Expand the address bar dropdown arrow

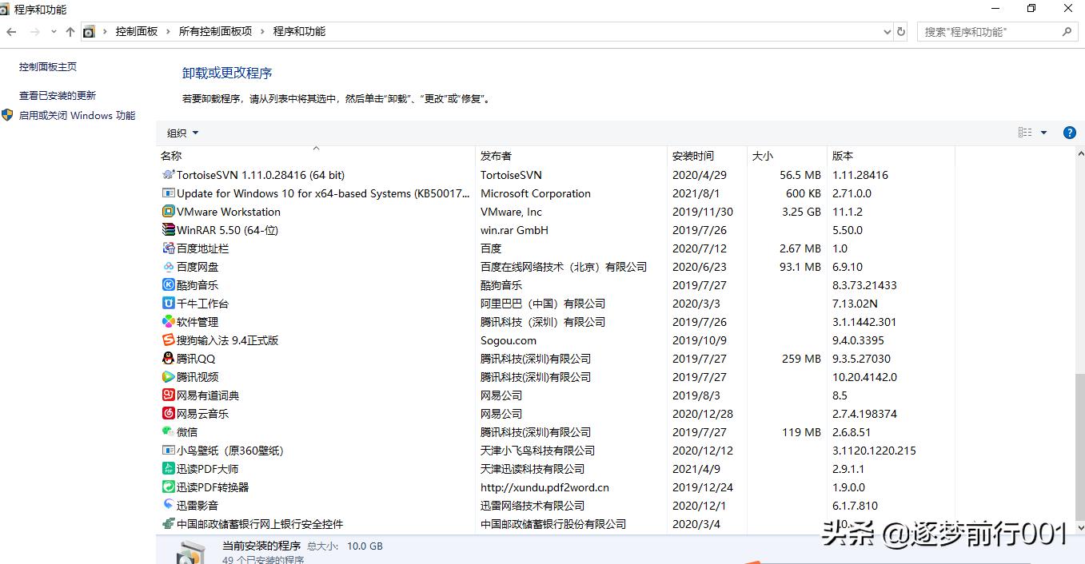tap(887, 31)
